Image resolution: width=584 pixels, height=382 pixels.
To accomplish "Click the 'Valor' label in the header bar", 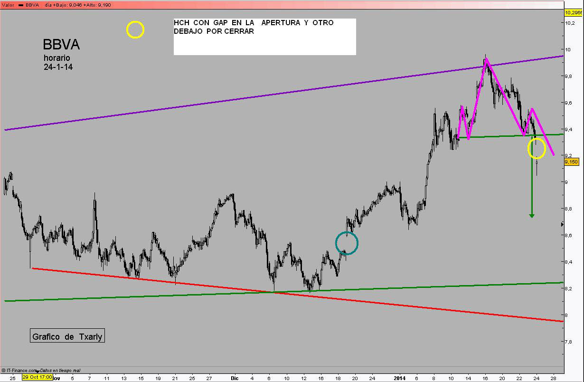I will tap(8, 4).
